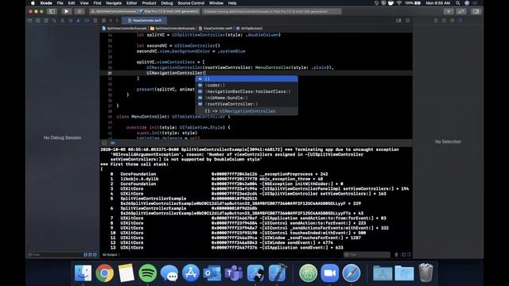Open the Breakpoint navigator icon
Screen dimensions: 509x286
click(87, 21)
